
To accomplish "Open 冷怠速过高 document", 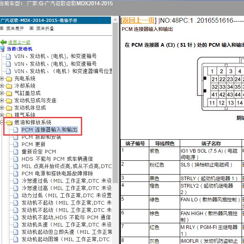I will coord(67,188).
